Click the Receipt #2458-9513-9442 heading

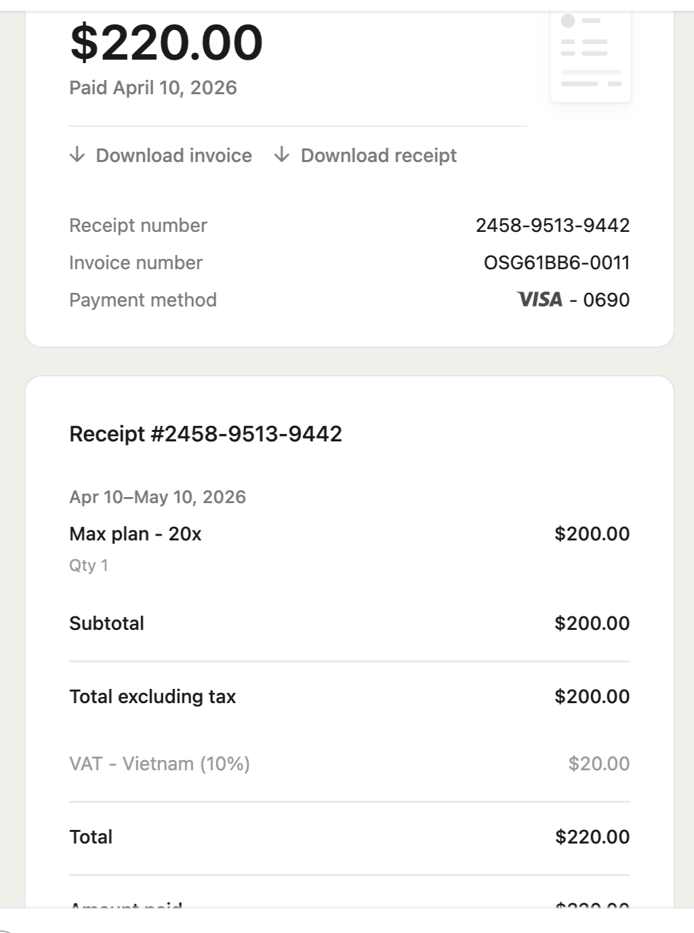click(x=205, y=434)
